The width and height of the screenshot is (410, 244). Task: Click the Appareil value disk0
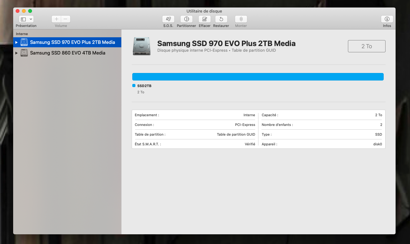(x=377, y=144)
